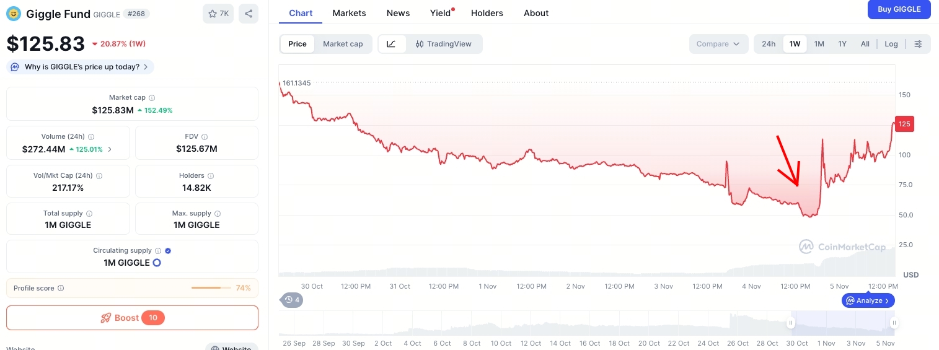The image size is (939, 350).
Task: Click the Holders info icon
Action: pos(210,176)
